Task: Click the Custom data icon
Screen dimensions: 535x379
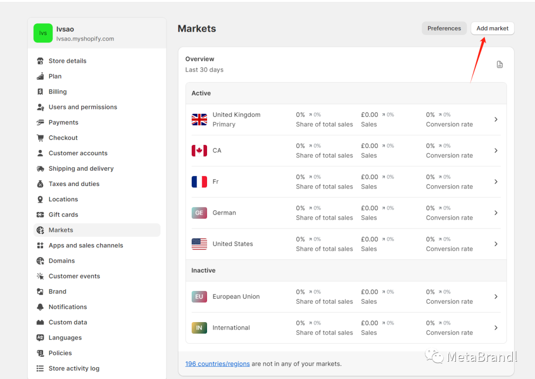Action: (40, 322)
